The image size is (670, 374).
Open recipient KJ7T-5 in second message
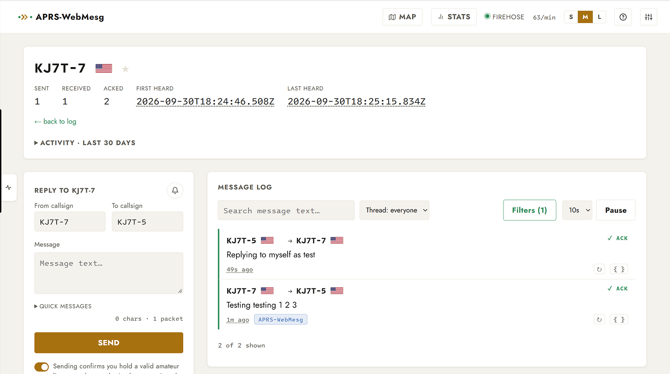pyautogui.click(x=311, y=291)
